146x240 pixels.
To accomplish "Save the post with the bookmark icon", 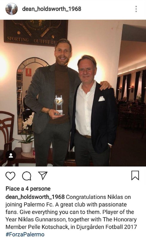I will click(135, 175).
